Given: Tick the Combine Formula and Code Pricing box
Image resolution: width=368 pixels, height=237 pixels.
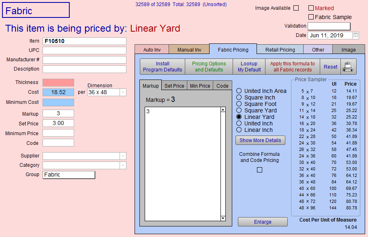Looking at the screenshot, I should (260, 170).
